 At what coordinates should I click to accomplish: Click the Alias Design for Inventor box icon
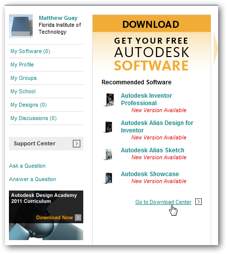click(108, 127)
